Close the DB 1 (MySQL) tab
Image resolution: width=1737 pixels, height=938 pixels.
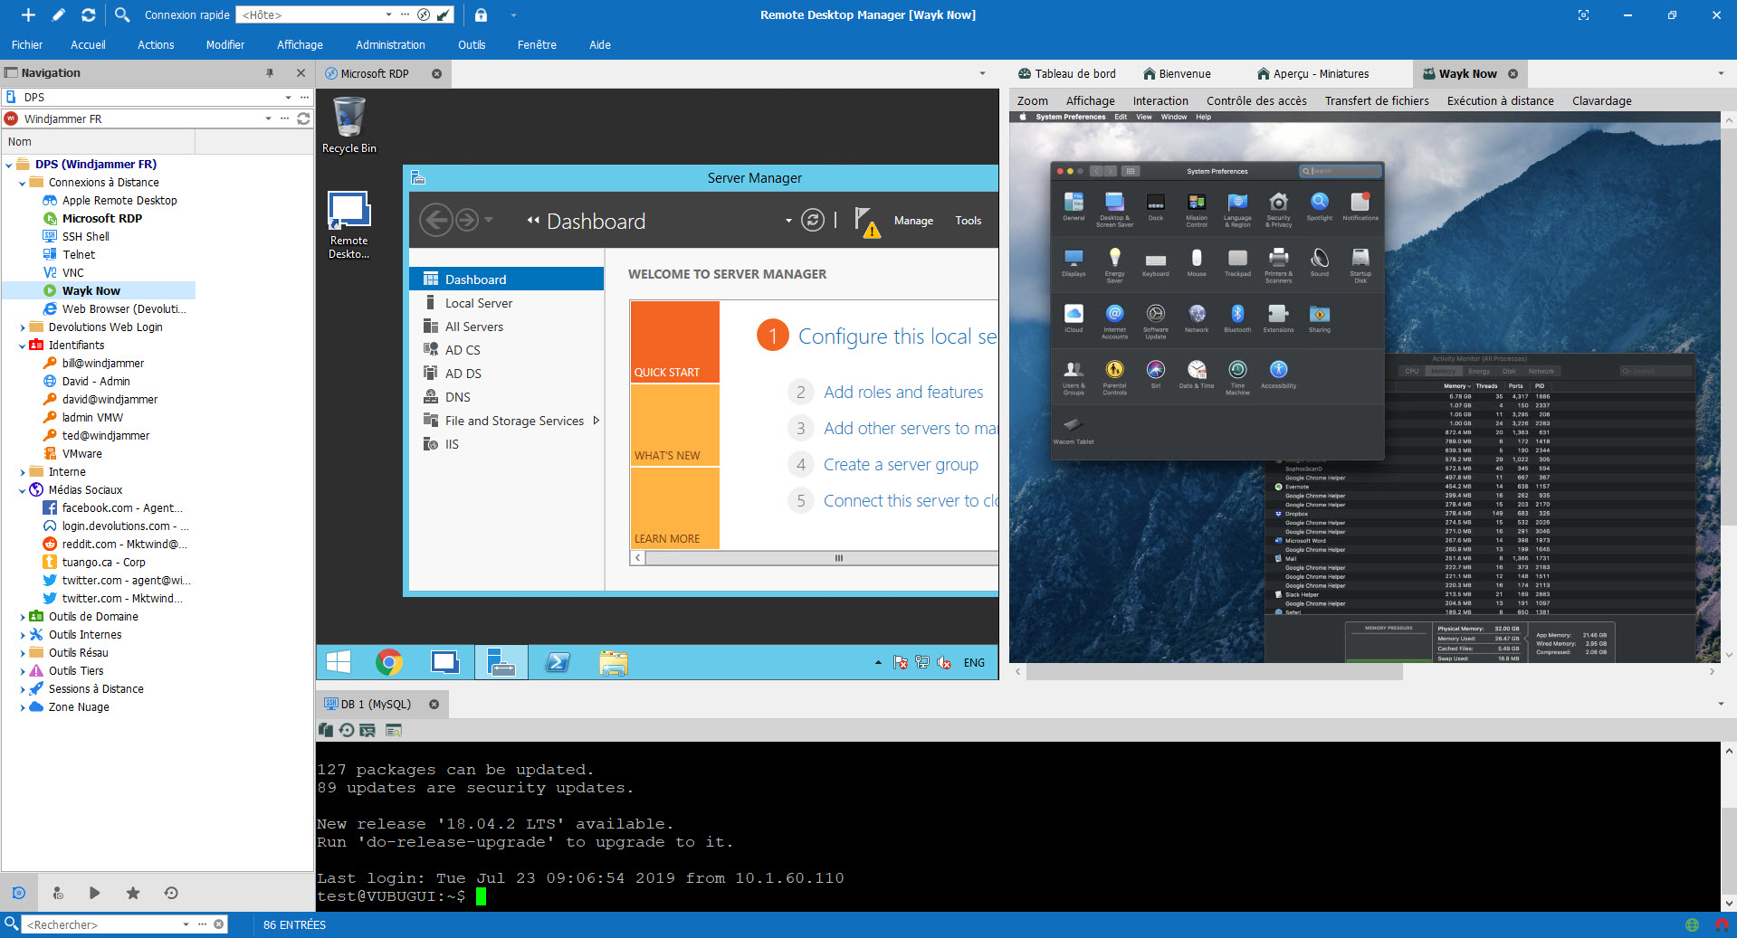[434, 704]
